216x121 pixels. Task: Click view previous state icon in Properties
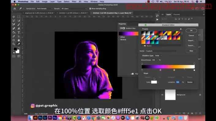point(137,74)
